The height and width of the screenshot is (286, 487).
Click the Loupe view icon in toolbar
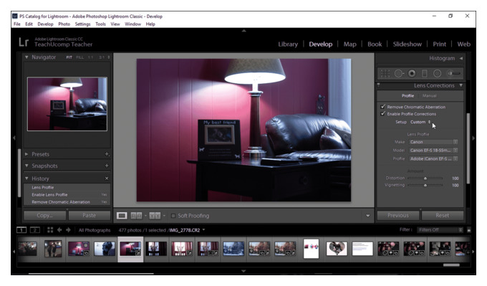pos(122,216)
